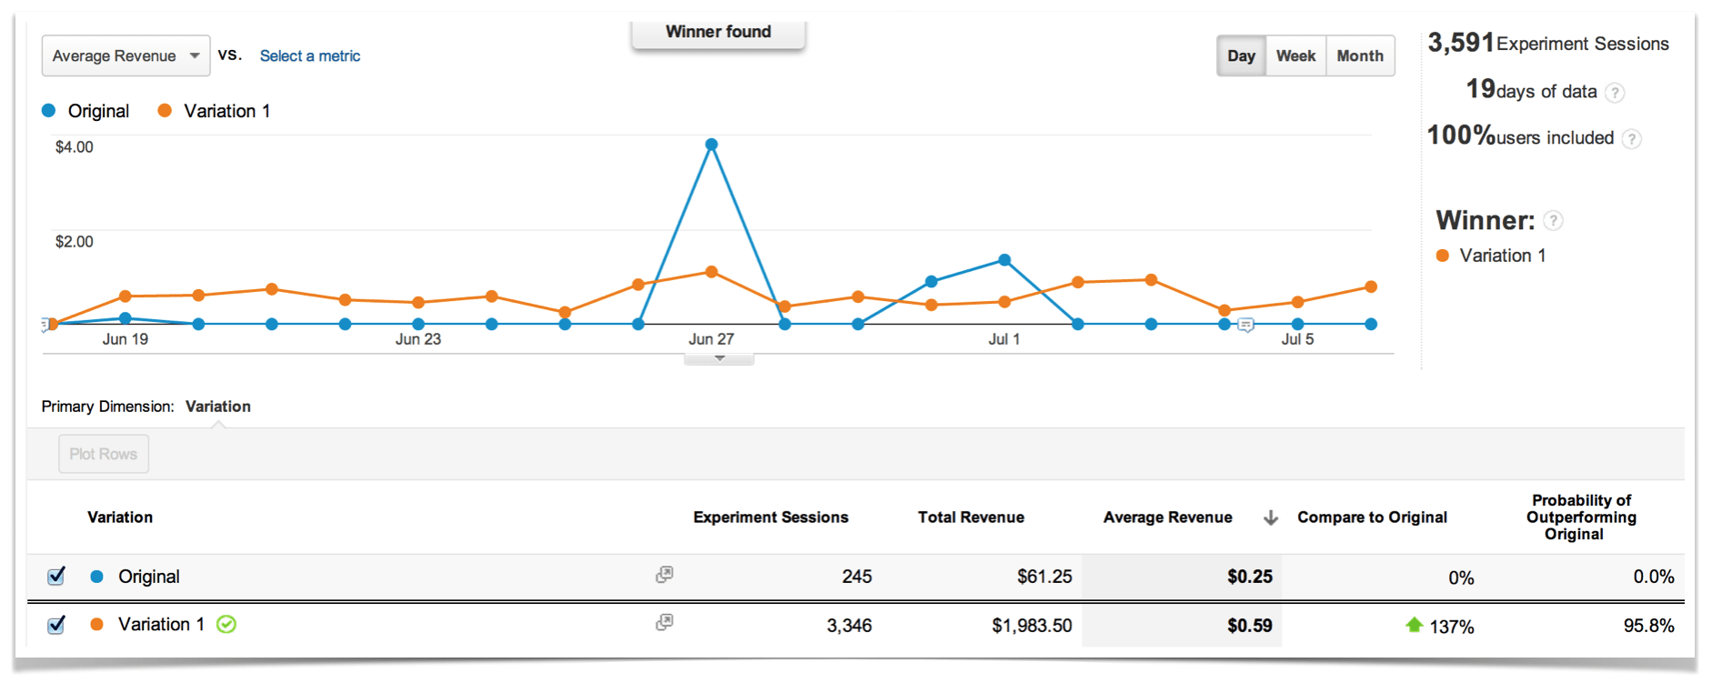
Task: Click the sort arrow by Average Revenue
Action: 1271,517
